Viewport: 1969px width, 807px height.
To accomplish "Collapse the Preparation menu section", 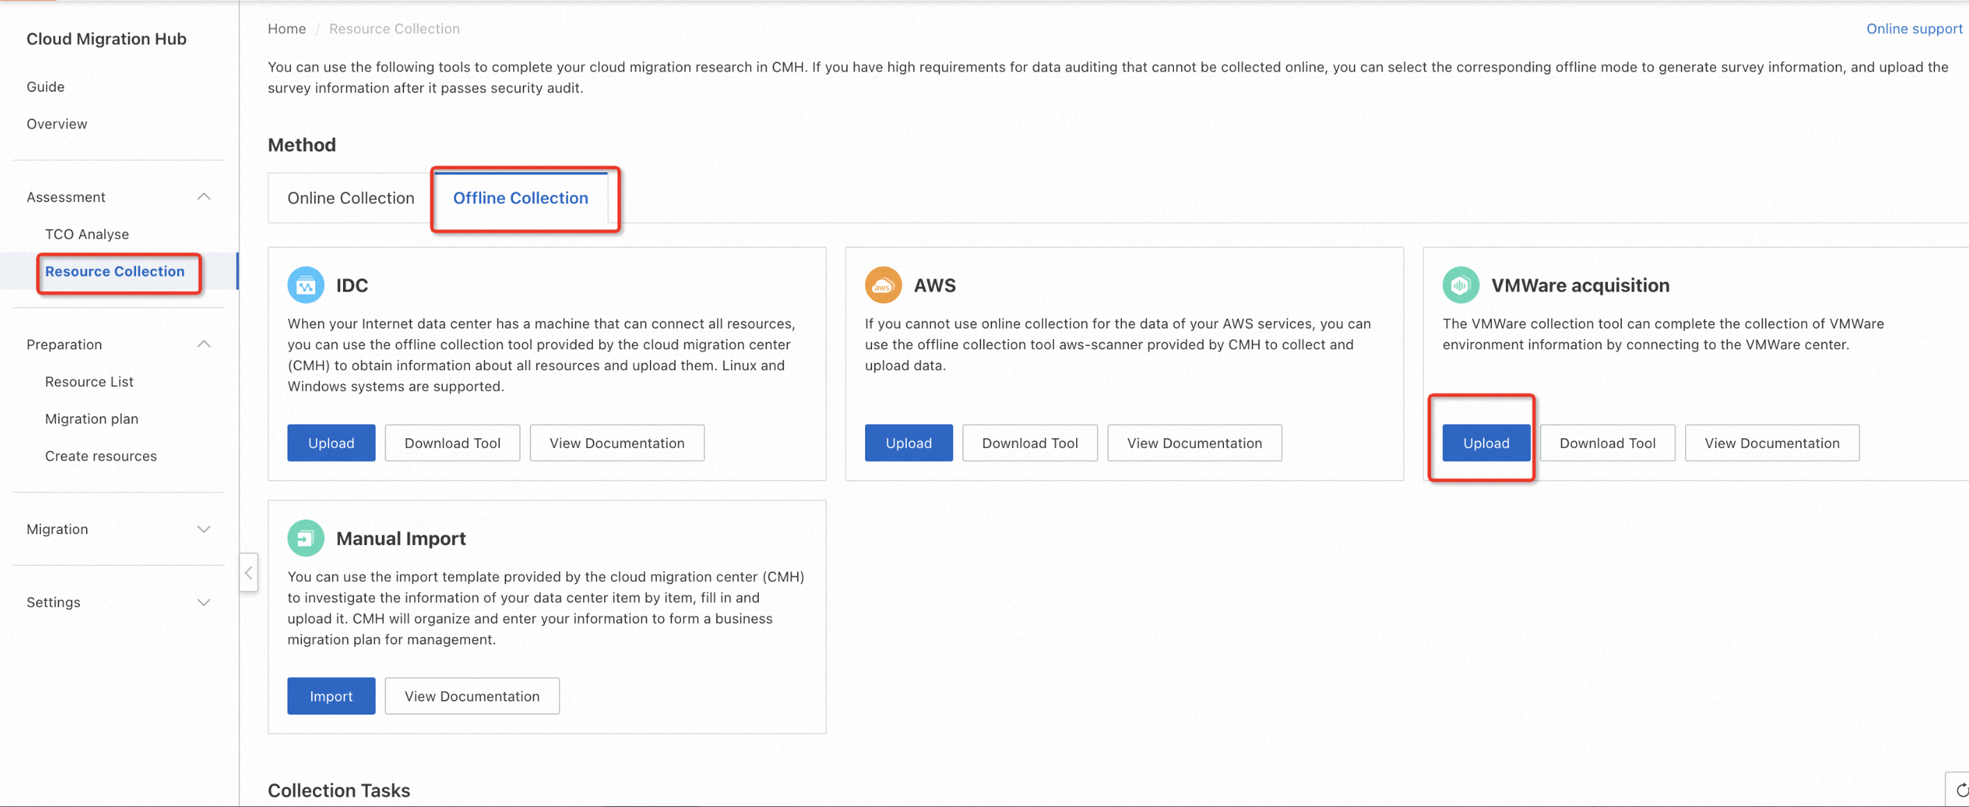I will coord(203,344).
